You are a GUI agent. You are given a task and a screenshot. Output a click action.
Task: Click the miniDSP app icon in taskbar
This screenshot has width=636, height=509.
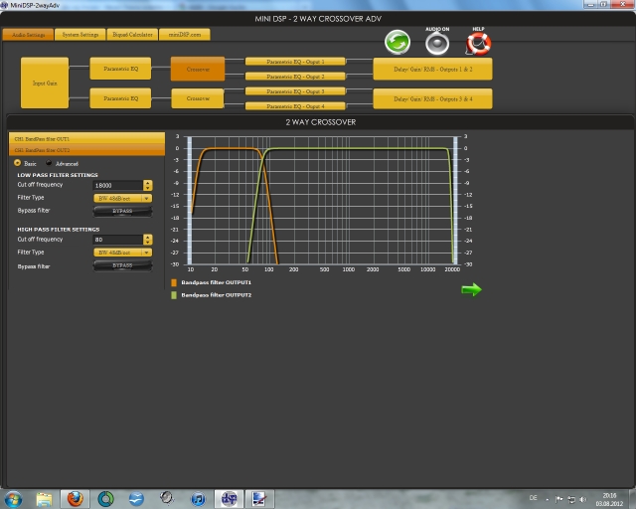229,499
